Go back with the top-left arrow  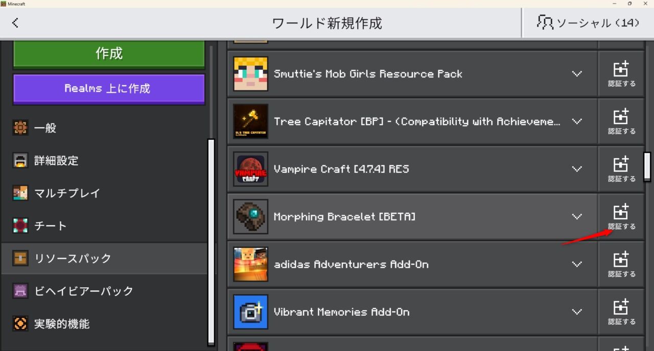tap(15, 22)
